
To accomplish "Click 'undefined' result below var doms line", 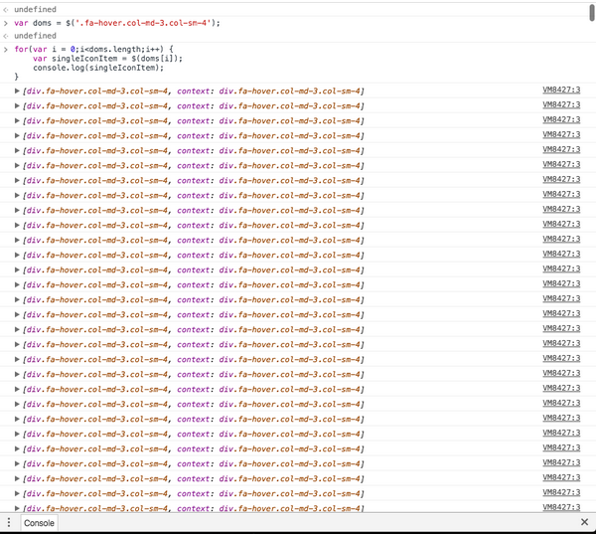I will click(x=35, y=36).
